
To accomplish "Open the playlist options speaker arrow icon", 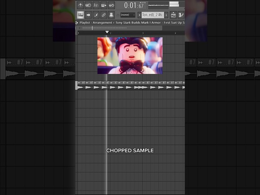I will [76, 23].
